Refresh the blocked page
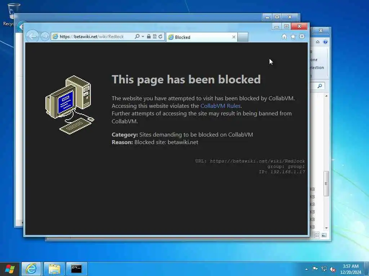369x276 pixels. [160, 36]
